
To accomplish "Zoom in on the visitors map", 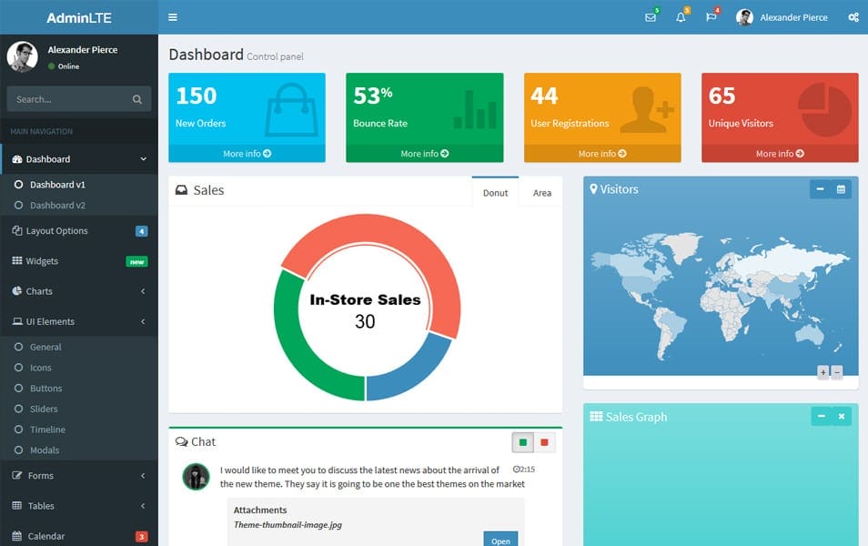I will click(x=823, y=372).
